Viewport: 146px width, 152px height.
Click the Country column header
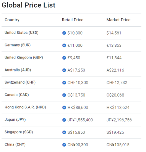12,20
